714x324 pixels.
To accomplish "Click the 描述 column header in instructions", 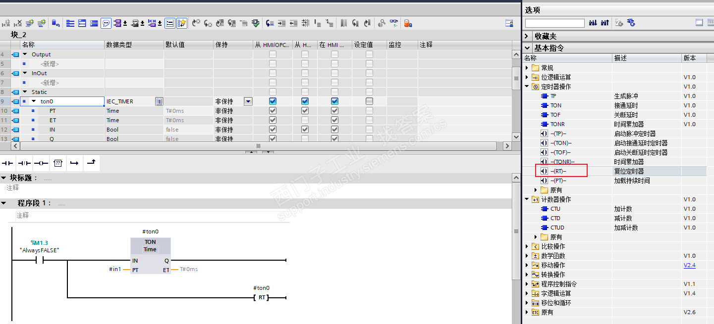I will [x=647, y=58].
